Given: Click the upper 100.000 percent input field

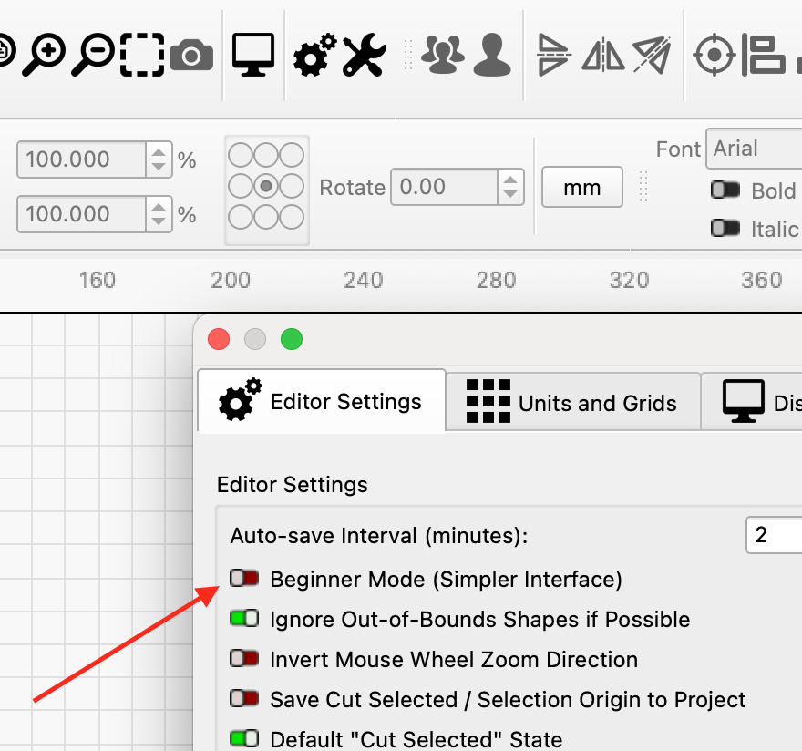Looking at the screenshot, I should (82, 159).
